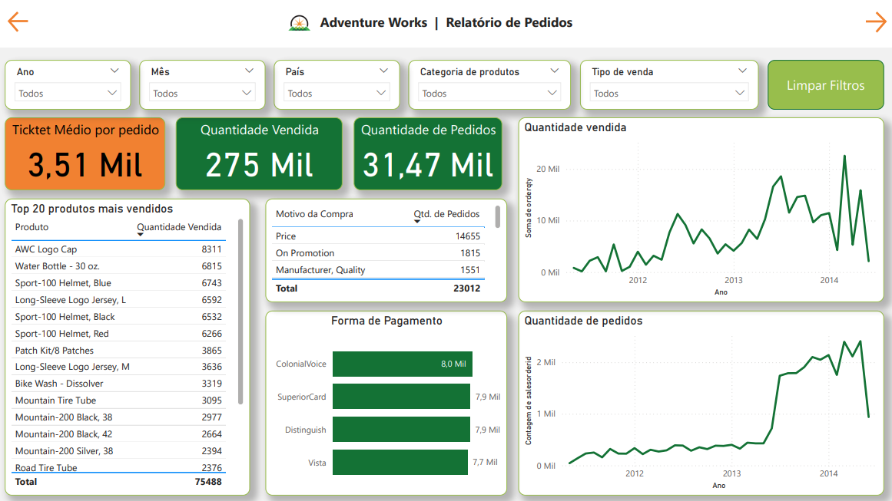Select the Sport-100 Helmet, Black row
The width and height of the screenshot is (892, 501).
118,316
